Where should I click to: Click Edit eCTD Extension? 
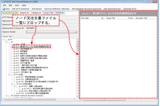click(x=21, y=9)
